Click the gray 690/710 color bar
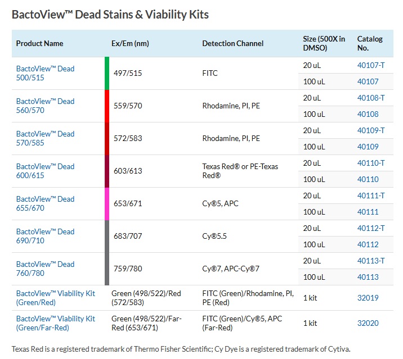Viewport: 403px width, 359px height. tap(107, 237)
